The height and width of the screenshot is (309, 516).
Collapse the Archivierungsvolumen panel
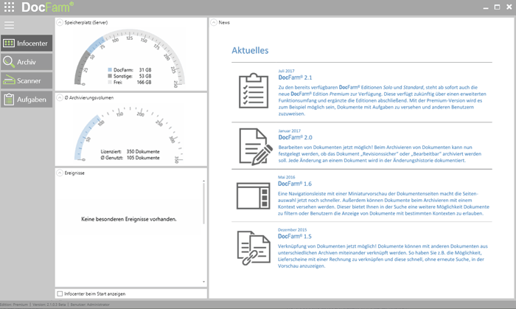(x=60, y=97)
